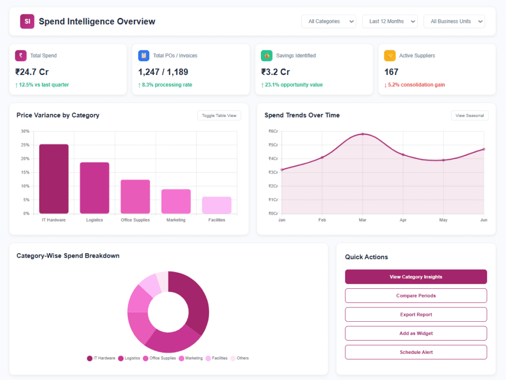Click the money bag Savings Identified icon
The height and width of the screenshot is (380, 506).
[266, 55]
